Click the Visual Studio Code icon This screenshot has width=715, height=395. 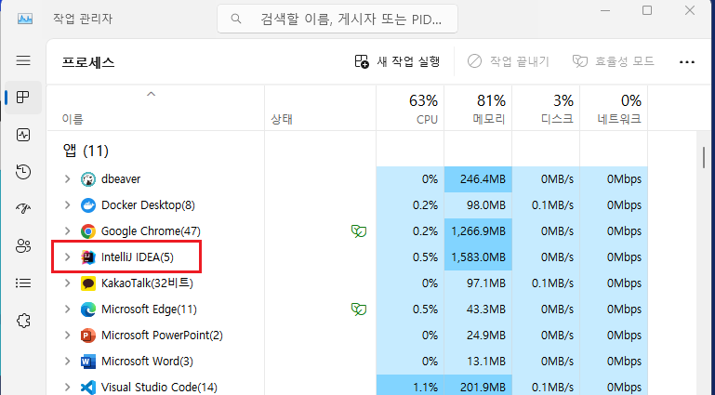[88, 388]
